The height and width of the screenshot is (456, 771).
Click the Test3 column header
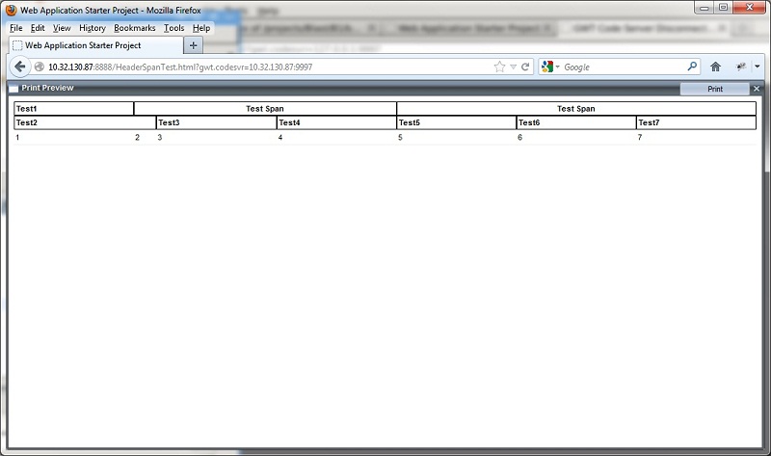coord(216,122)
